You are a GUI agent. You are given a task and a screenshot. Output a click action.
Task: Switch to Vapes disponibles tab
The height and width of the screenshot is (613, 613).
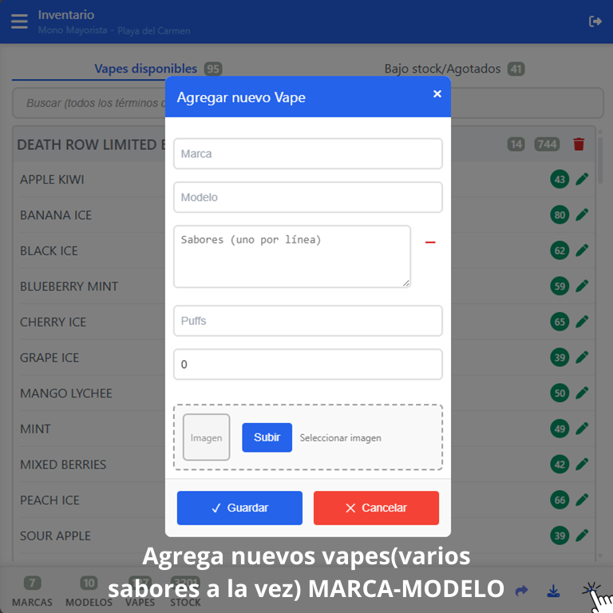pos(145,69)
